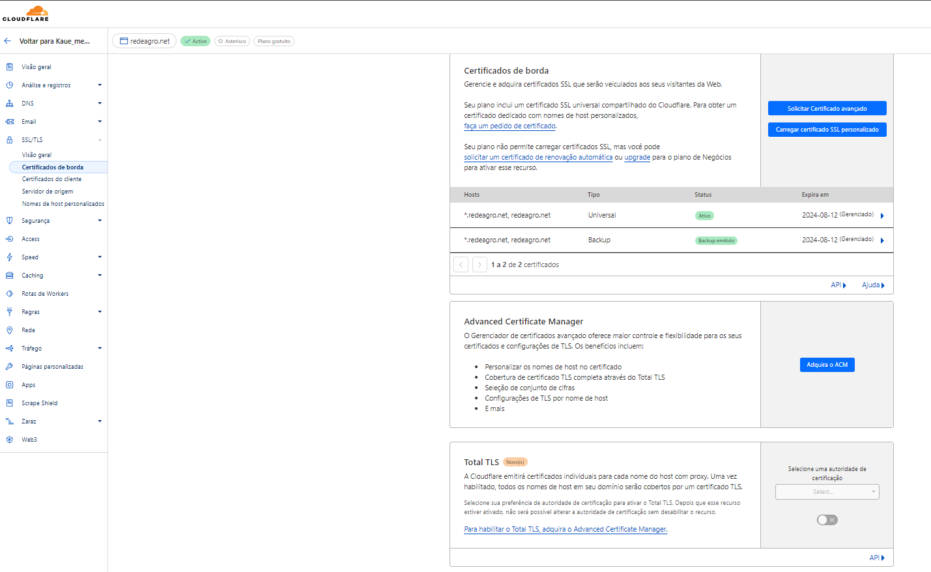Open Servidor de origem menu item

pyautogui.click(x=48, y=192)
